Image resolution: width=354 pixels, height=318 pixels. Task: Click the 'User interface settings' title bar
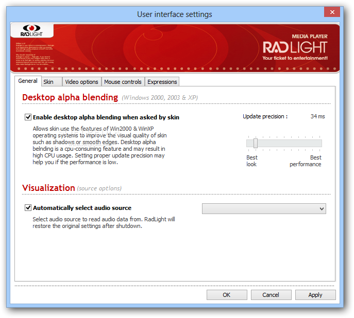[175, 14]
